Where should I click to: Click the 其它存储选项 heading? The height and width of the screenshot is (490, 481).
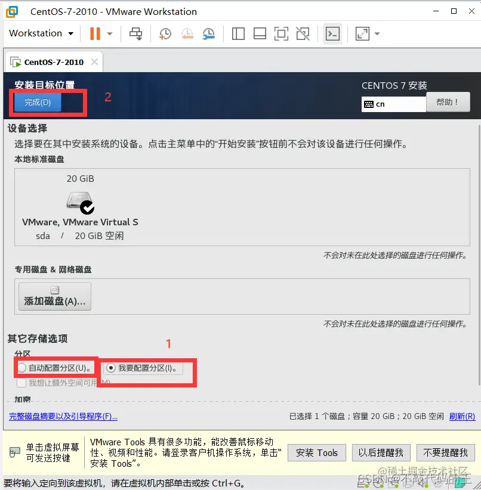pos(38,339)
